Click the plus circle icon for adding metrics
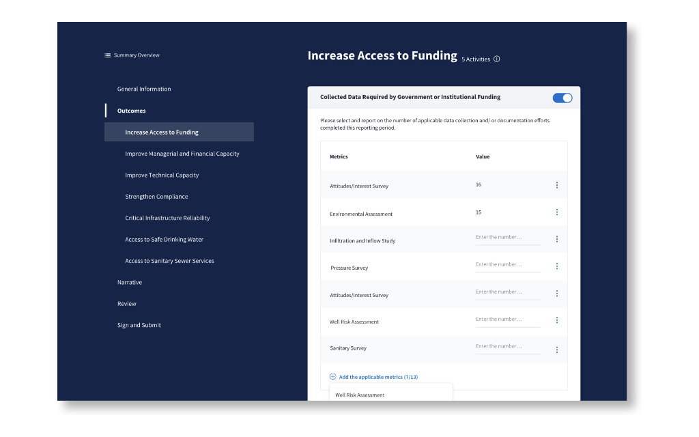Viewport: 699px width, 437px height. (332, 377)
